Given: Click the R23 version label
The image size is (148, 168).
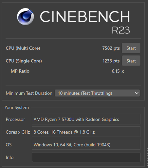Looking at the screenshot, I should 121,30.
